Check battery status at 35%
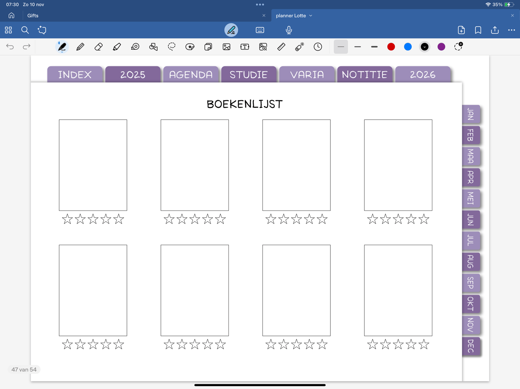 click(x=504, y=4)
